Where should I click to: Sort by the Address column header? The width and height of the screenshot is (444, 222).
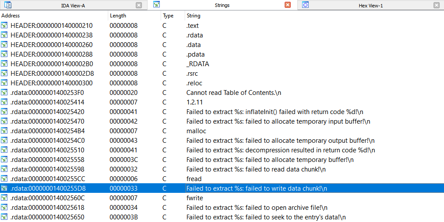54,16
